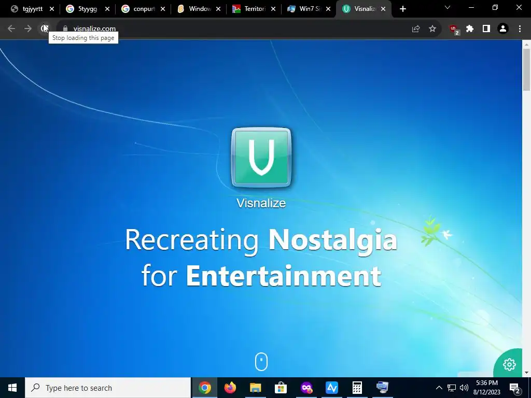531x398 pixels.
Task: Open the notification center icon
Action: [514, 388]
